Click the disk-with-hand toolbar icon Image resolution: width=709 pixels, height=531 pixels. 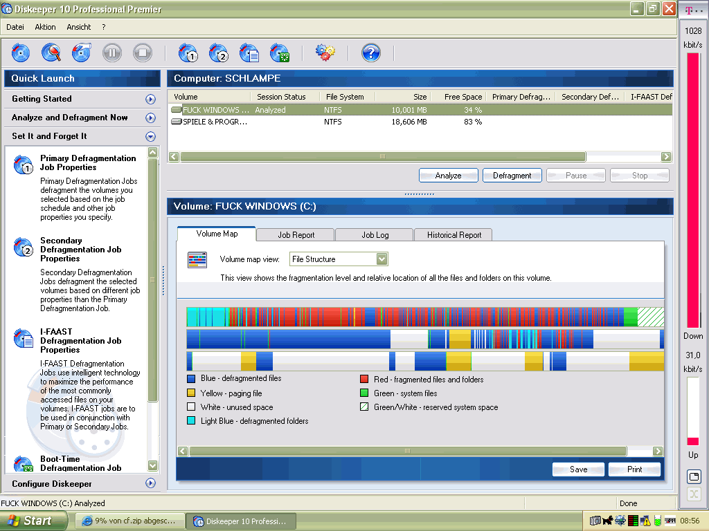(x=82, y=53)
